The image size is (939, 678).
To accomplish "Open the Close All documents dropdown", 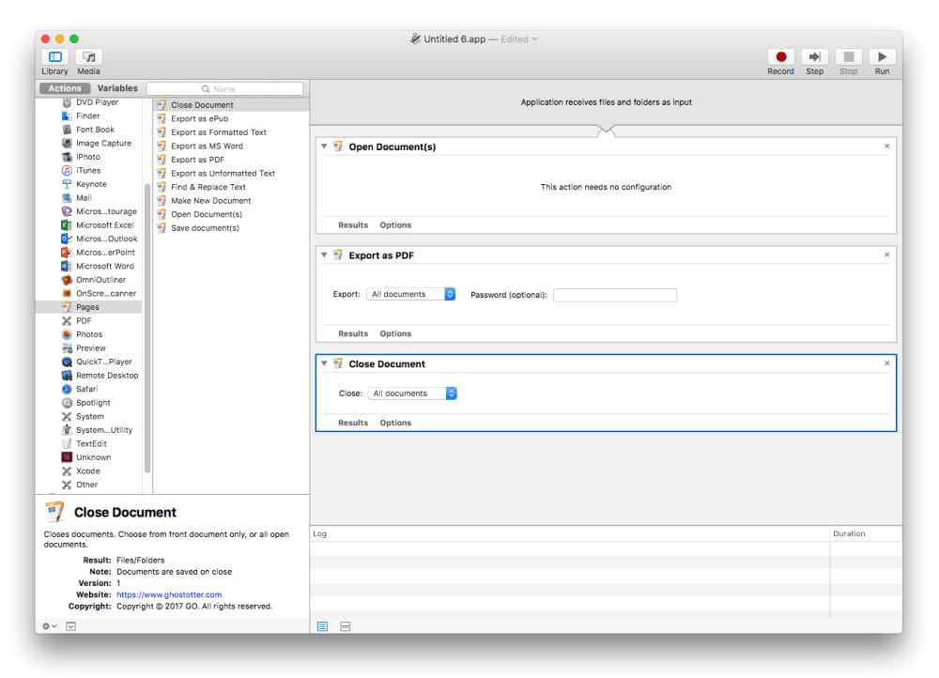I will (412, 393).
